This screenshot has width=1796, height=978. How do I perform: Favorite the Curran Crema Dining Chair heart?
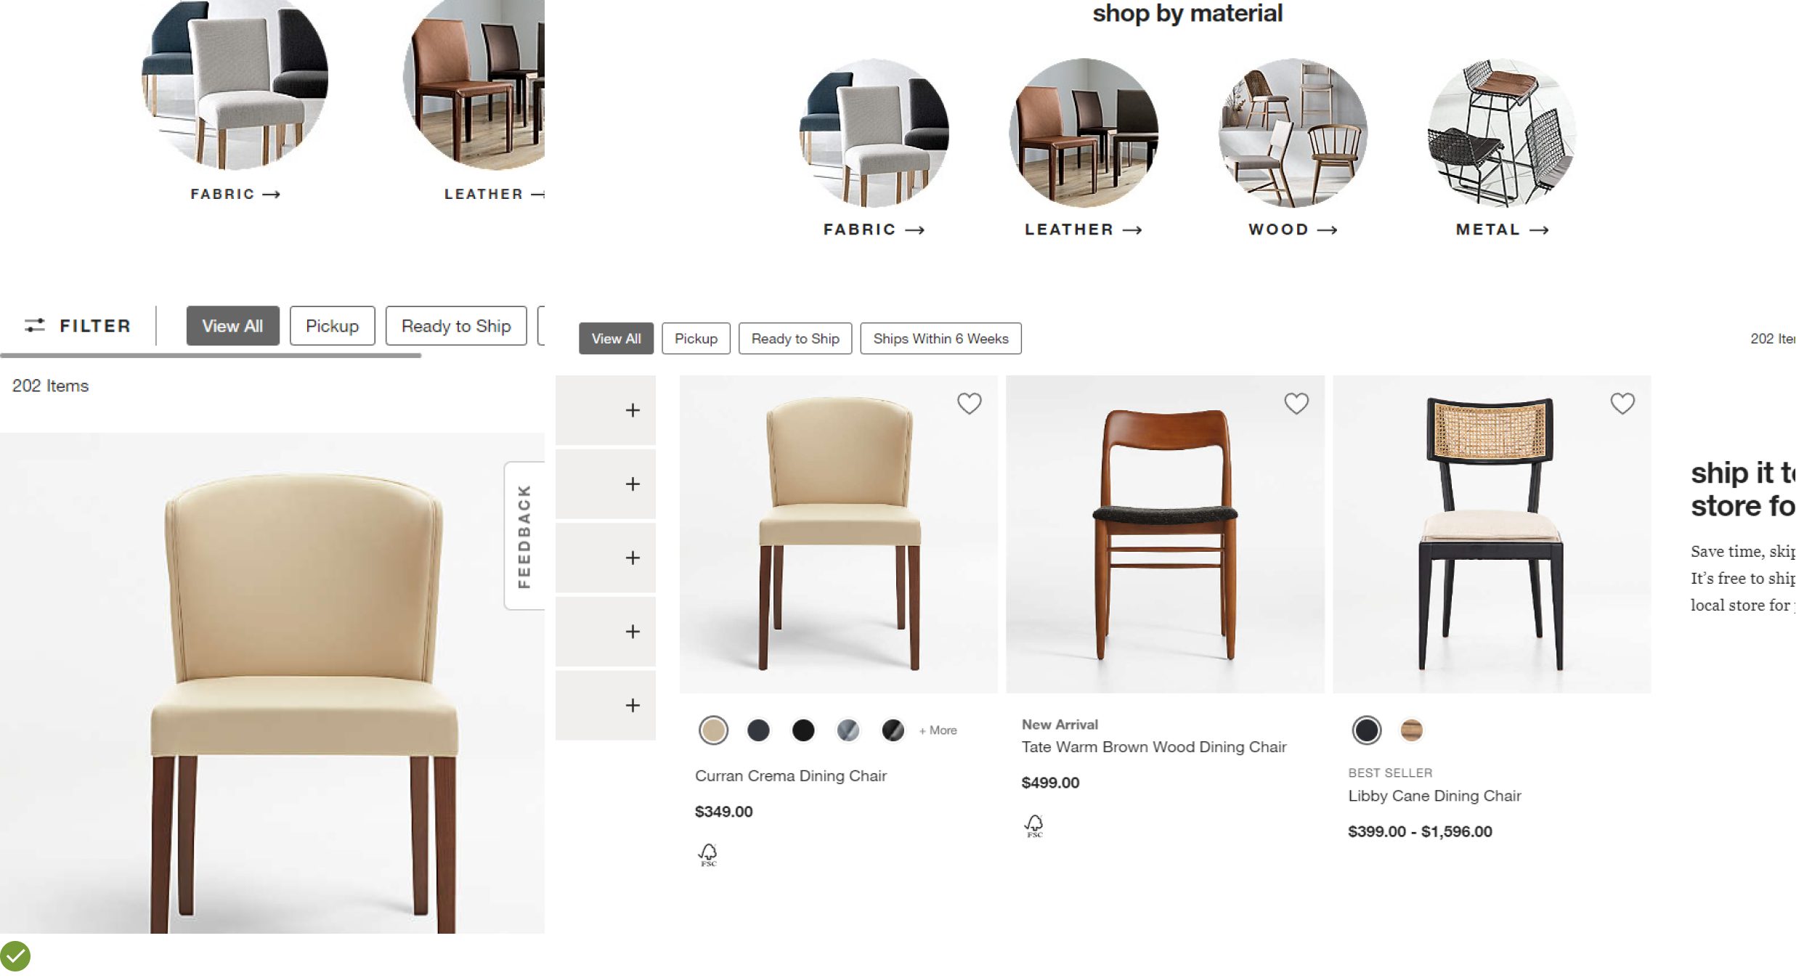click(x=969, y=403)
